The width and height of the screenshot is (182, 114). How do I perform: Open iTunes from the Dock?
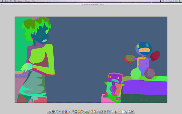56,111
